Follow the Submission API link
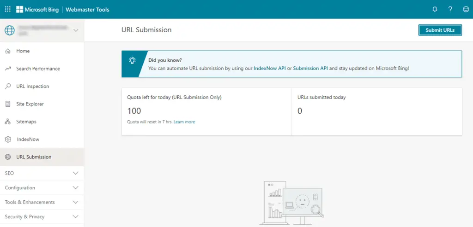Viewport: 473px width, 227px height. [310, 68]
